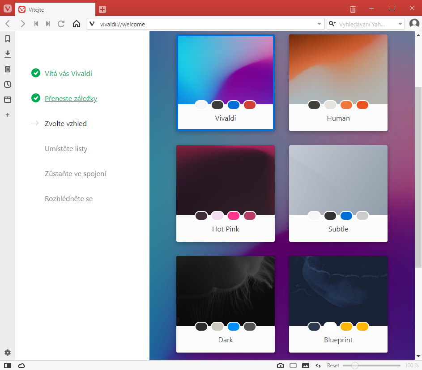
Task: Open the Window panel
Action: [8, 100]
